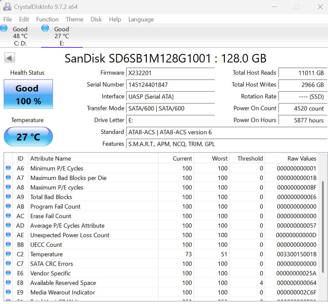The width and height of the screenshot is (328, 304).
Task: Select raw value 0000000000BF
Action: 297,187
